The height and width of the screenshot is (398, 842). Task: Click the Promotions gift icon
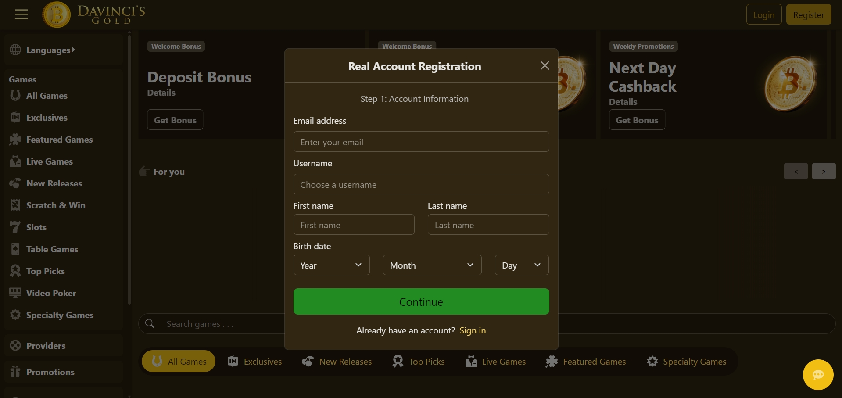coord(15,372)
